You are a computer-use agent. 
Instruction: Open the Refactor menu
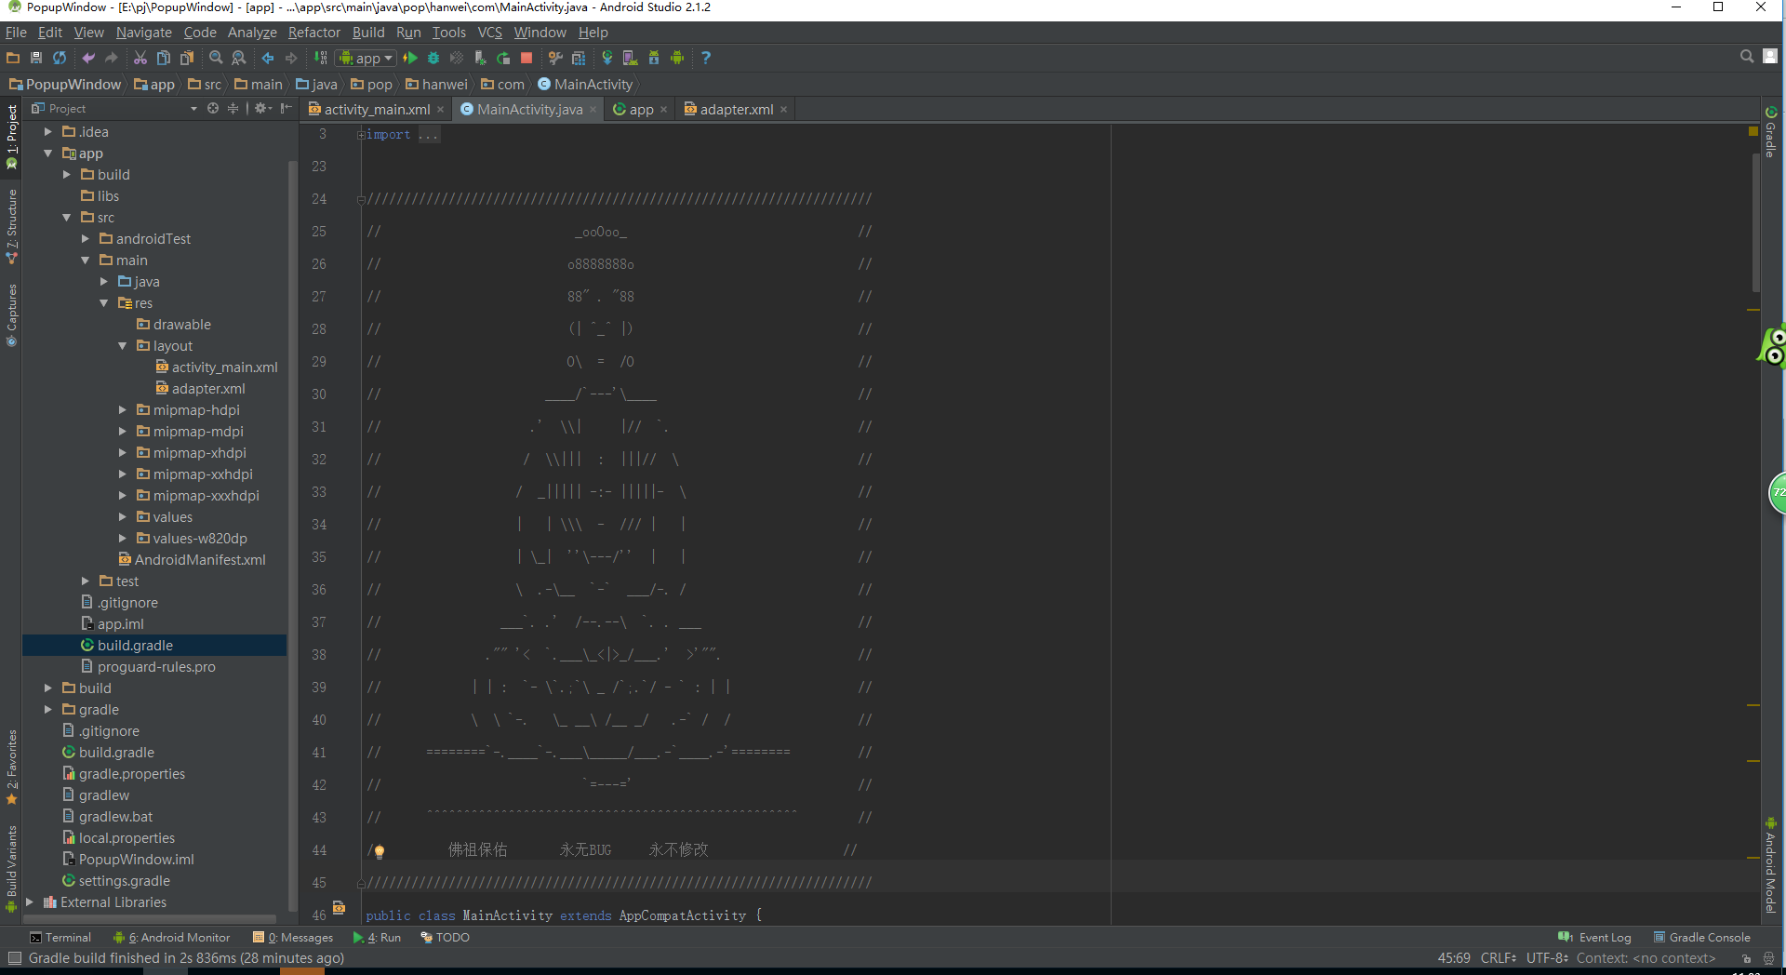tap(314, 33)
